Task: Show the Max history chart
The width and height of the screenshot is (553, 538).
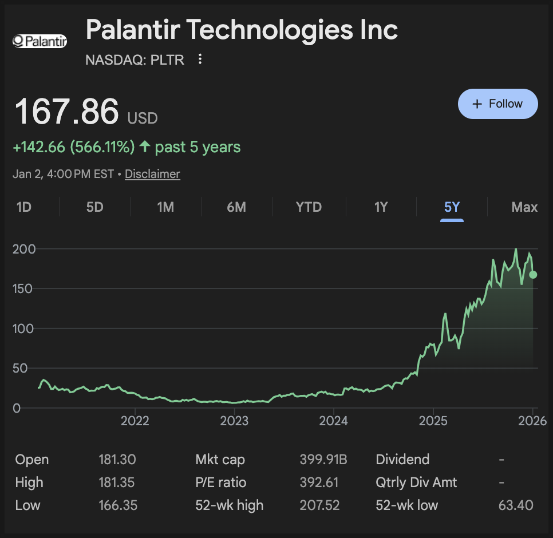Action: (x=524, y=207)
